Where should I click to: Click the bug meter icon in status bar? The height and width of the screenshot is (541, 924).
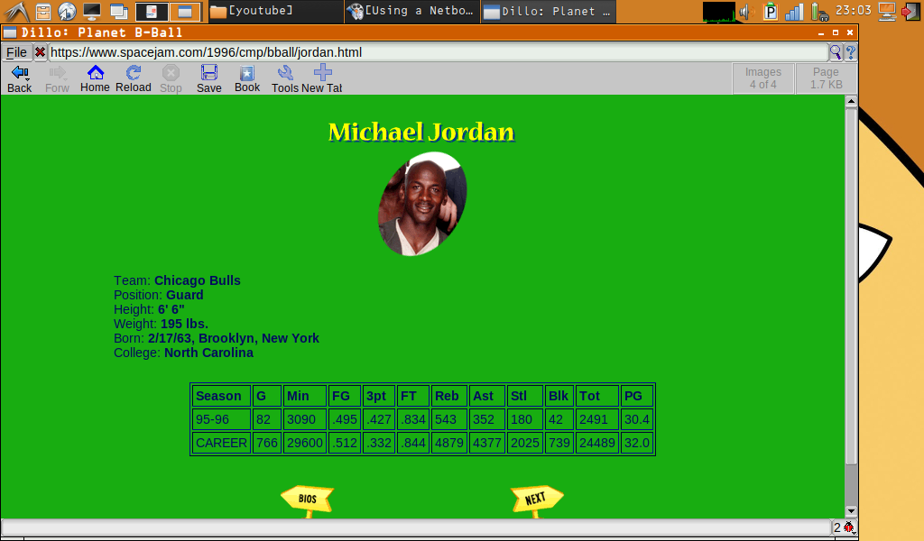[849, 527]
